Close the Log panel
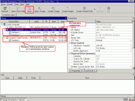Image resolution: width=135 pixels, height=101 pixels. 133,74
